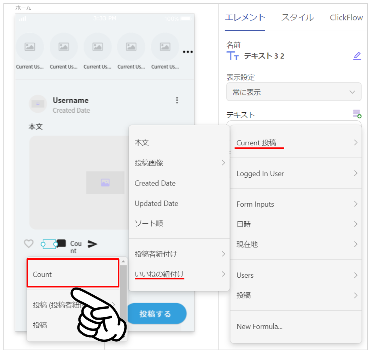The height and width of the screenshot is (355, 373).
Task: Click the heart like icon under the post
Action: [x=29, y=244]
